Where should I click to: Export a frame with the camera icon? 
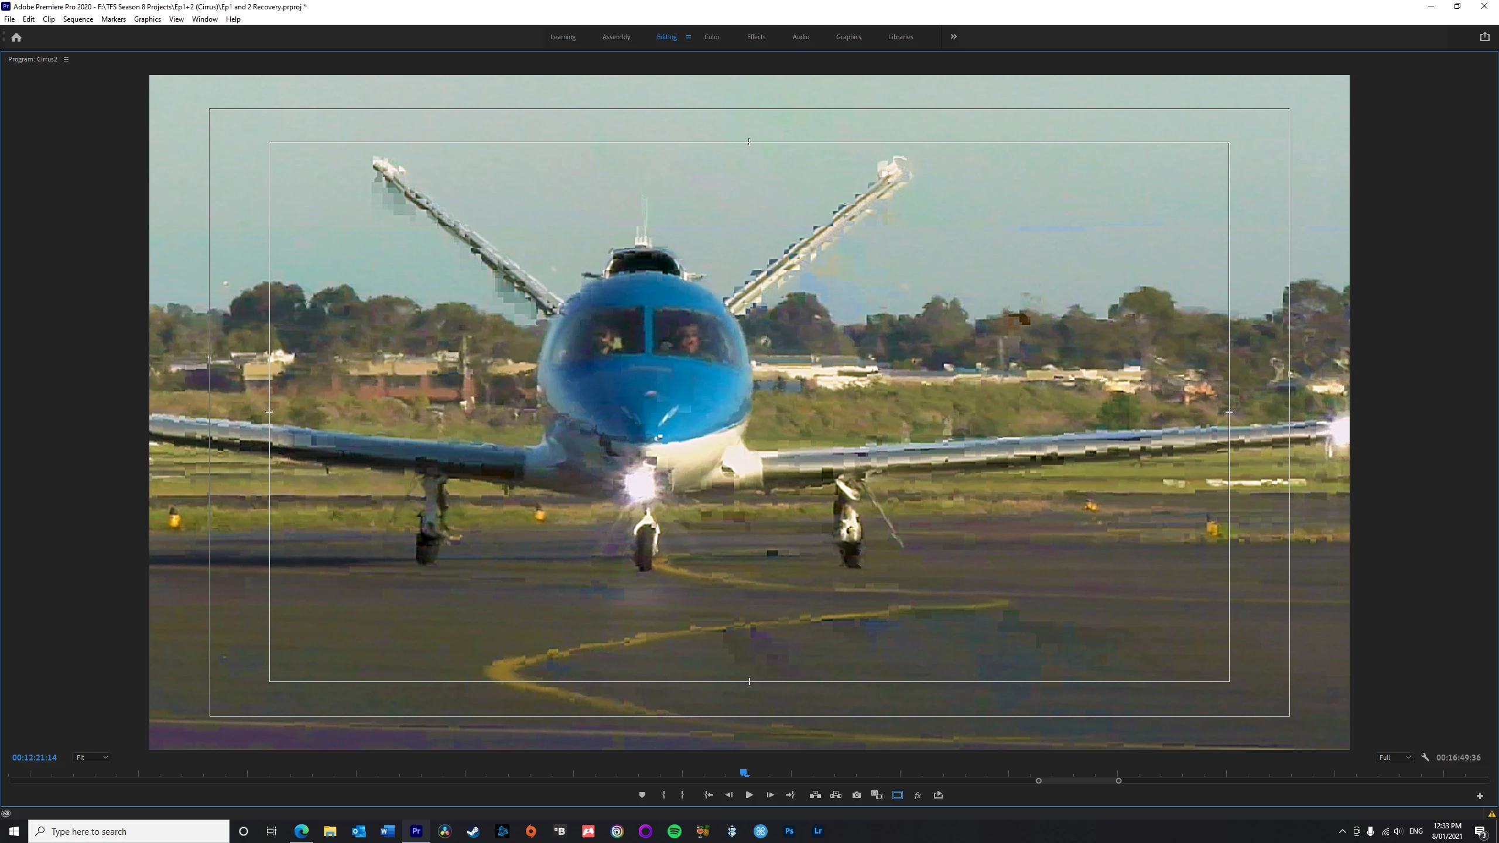tap(857, 795)
